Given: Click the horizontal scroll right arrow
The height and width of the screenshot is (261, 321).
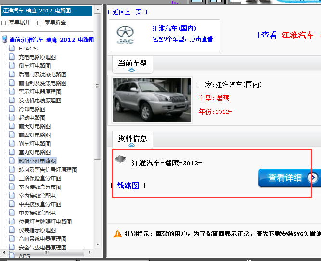Looking at the screenshot, I should (x=89, y=252).
